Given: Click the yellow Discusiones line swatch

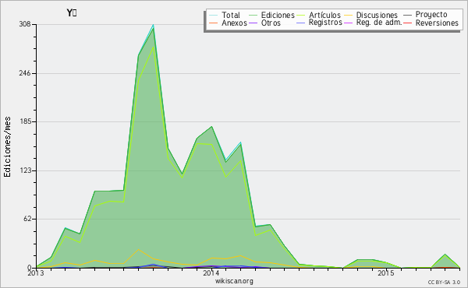Looking at the screenshot, I should pos(348,16).
